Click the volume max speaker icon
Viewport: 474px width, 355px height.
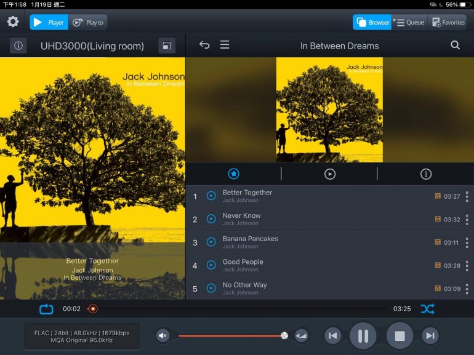click(x=302, y=335)
